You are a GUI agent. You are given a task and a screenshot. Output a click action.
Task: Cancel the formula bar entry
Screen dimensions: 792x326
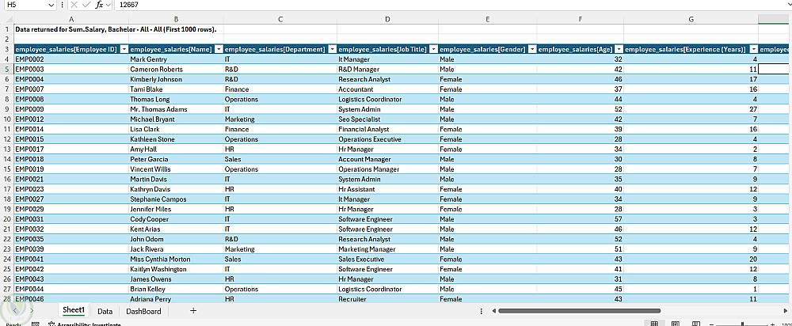point(74,5)
